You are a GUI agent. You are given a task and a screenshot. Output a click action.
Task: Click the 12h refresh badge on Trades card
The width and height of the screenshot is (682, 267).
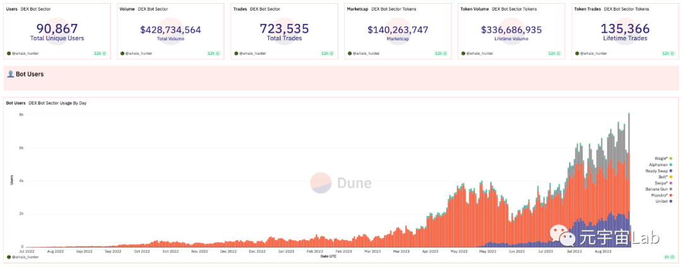[x=327, y=54]
